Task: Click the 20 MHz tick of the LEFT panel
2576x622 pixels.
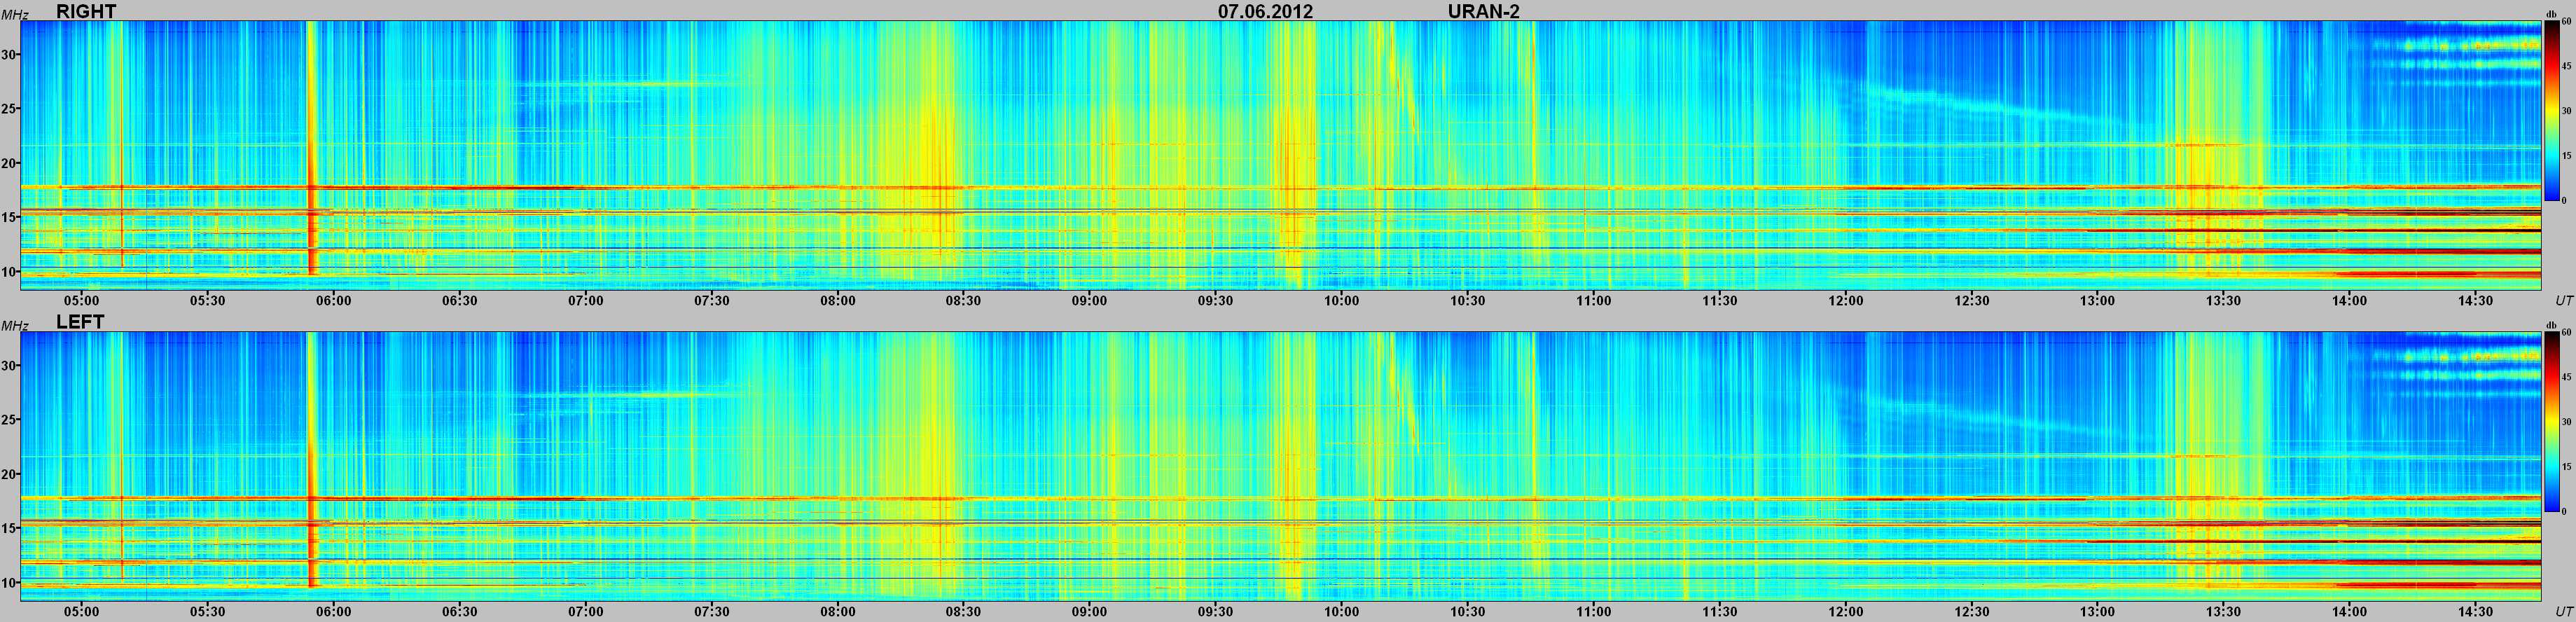Action: [x=9, y=473]
